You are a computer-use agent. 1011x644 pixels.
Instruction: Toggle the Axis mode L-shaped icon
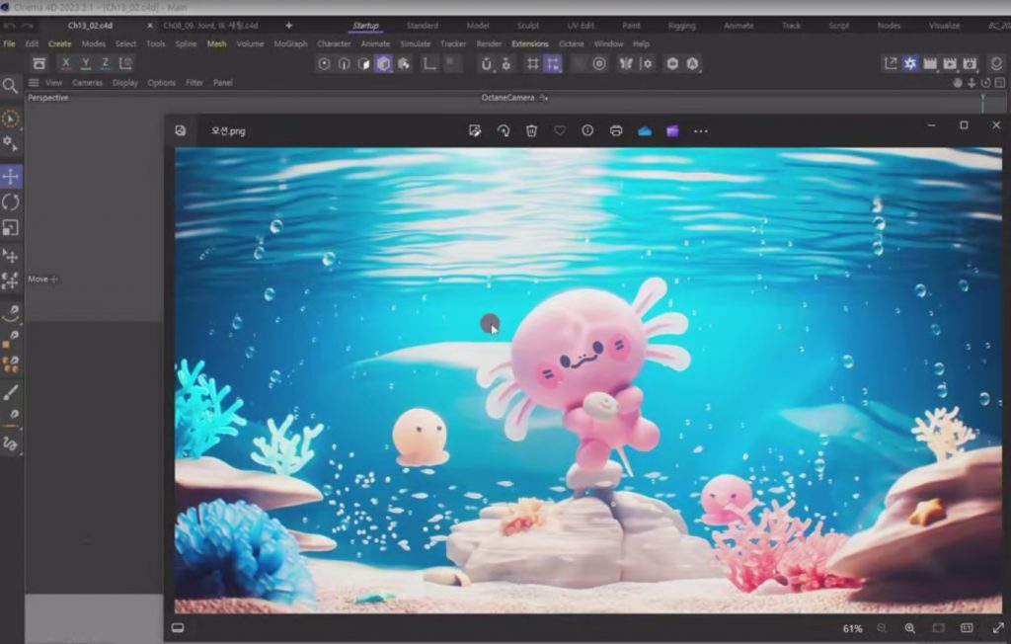[429, 64]
